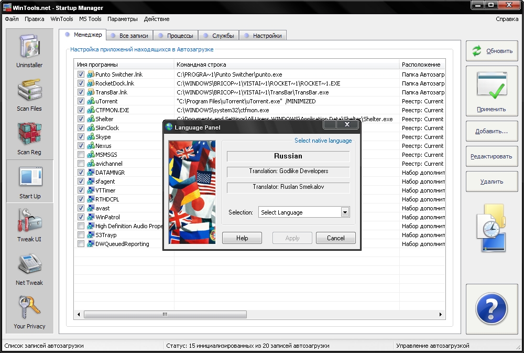Click the scrollbar right arrow in list
This screenshot has width=524, height=353.
(x=441, y=314)
